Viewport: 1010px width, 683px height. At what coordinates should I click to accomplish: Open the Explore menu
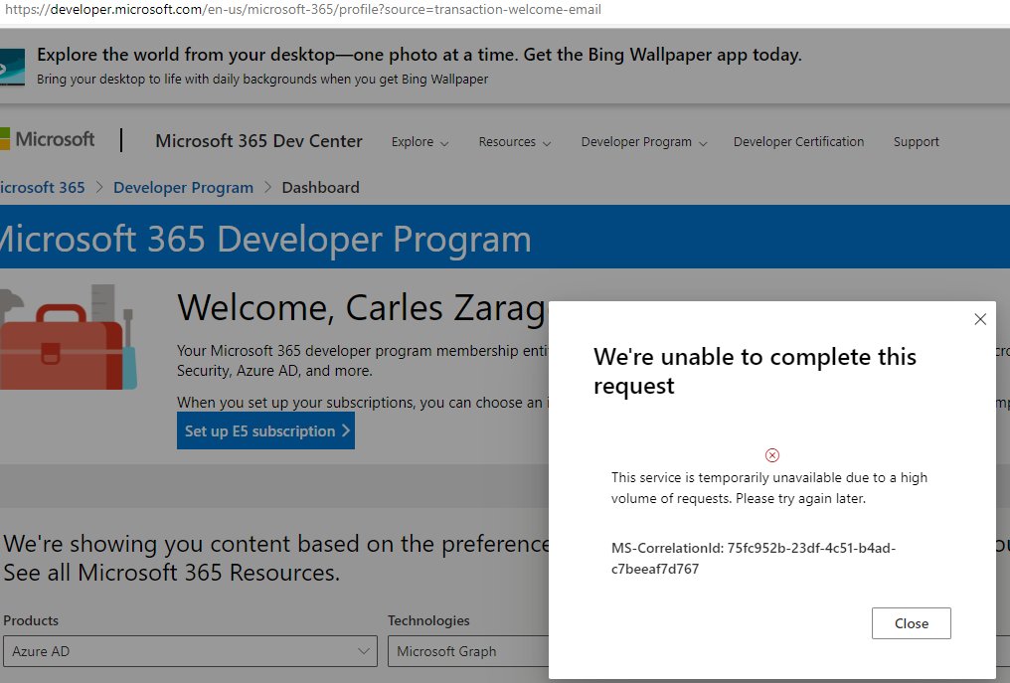(x=420, y=142)
